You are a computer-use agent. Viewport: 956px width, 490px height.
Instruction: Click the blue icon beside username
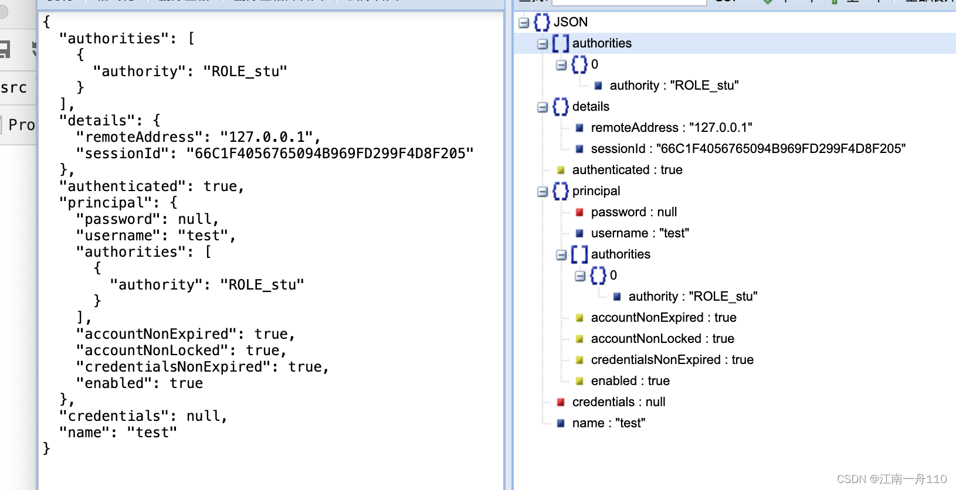tap(579, 233)
